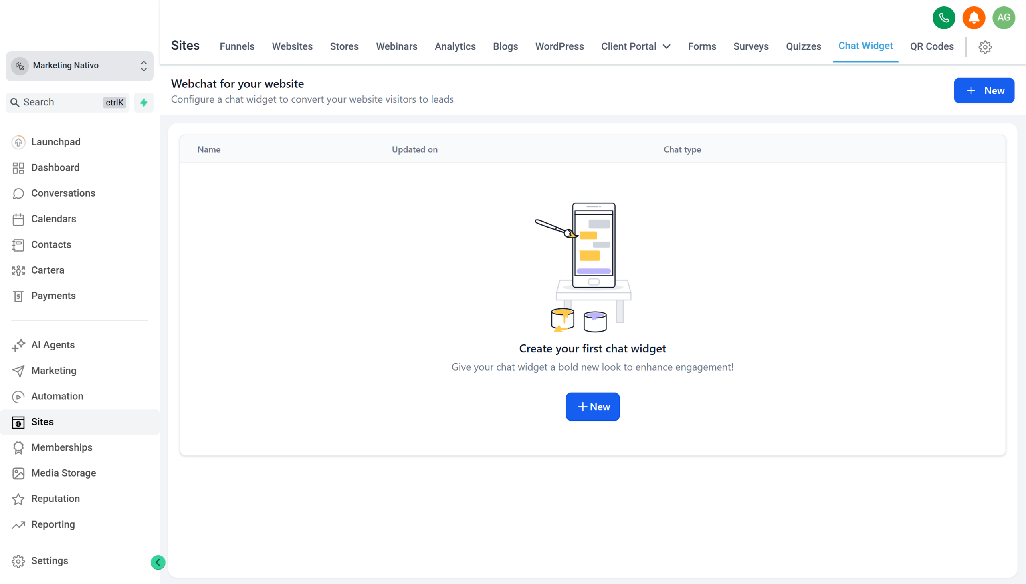Open Launchpad from sidebar

pos(55,142)
